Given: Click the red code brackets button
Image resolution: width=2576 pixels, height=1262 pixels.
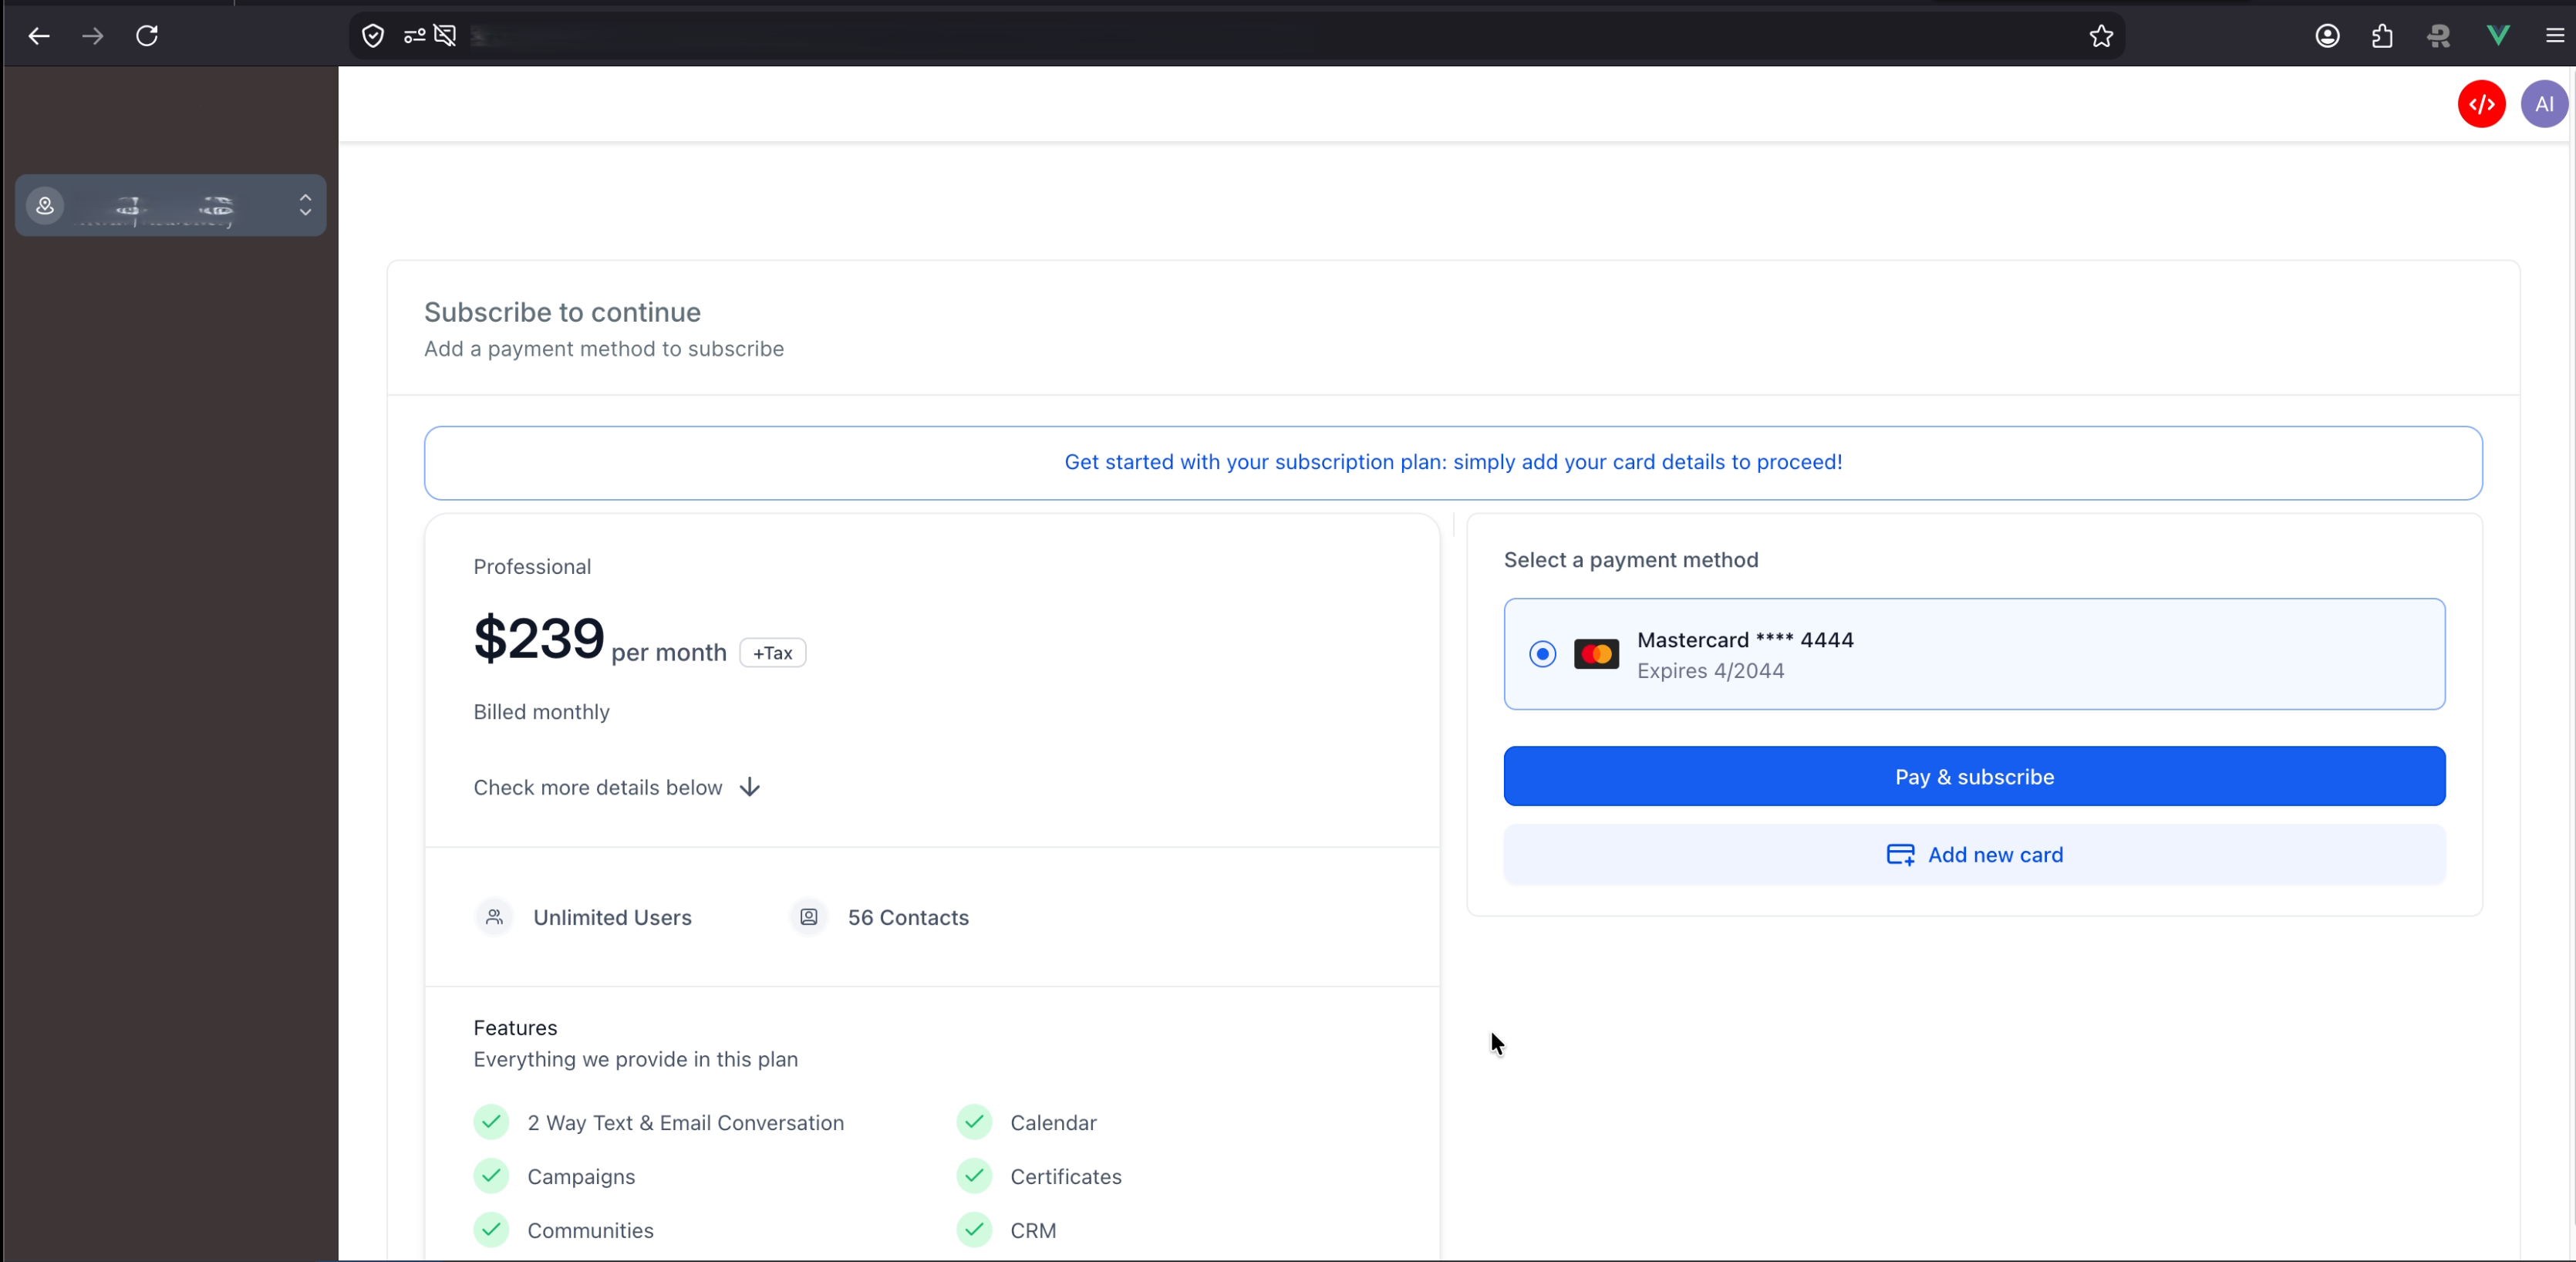Looking at the screenshot, I should (x=2481, y=104).
